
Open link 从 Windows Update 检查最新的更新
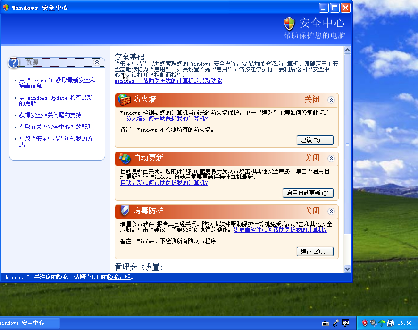click(x=56, y=100)
